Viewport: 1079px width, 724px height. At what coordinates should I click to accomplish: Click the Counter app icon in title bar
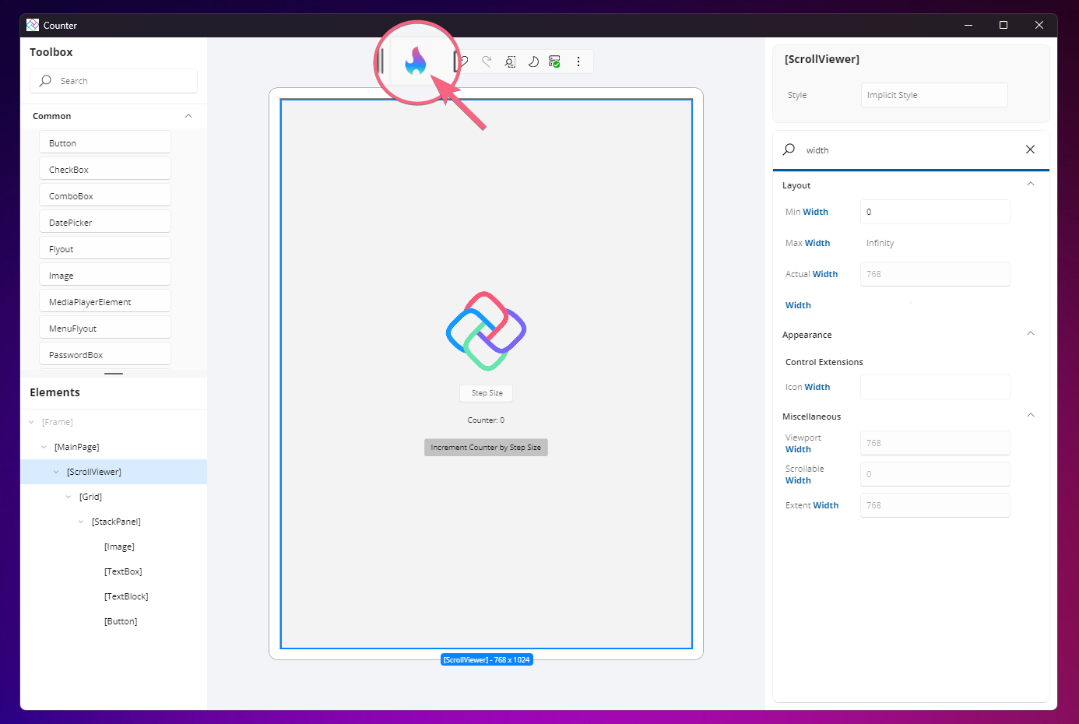point(33,25)
